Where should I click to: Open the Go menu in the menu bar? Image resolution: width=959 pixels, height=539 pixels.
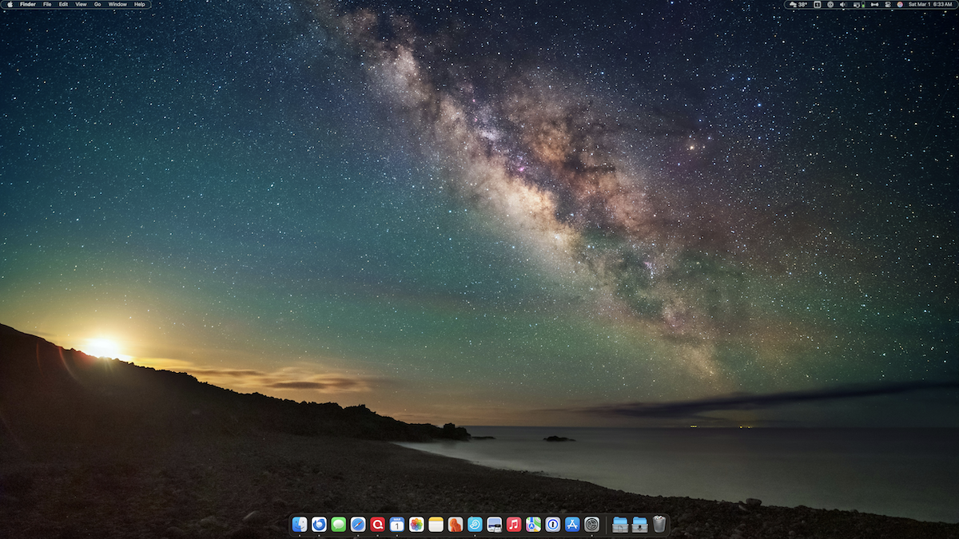click(x=97, y=4)
